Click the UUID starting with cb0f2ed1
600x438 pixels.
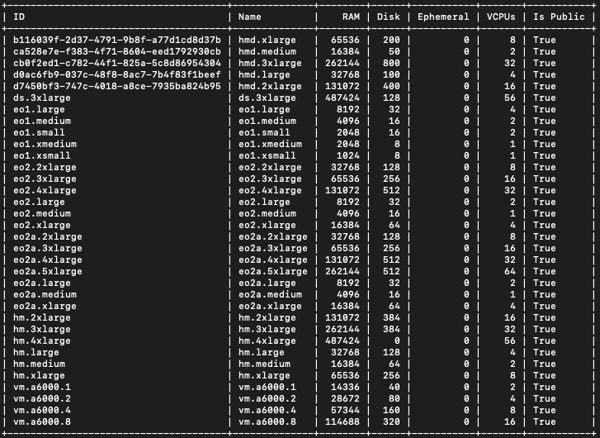click(x=117, y=63)
